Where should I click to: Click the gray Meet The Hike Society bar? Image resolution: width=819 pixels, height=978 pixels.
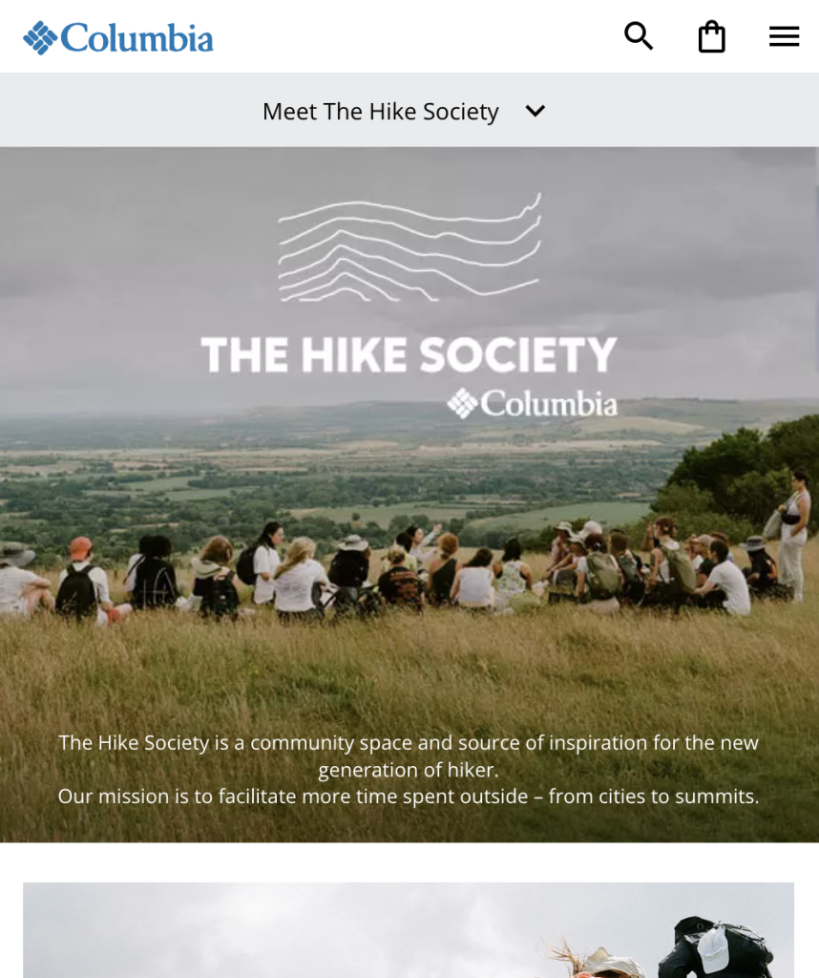[409, 110]
